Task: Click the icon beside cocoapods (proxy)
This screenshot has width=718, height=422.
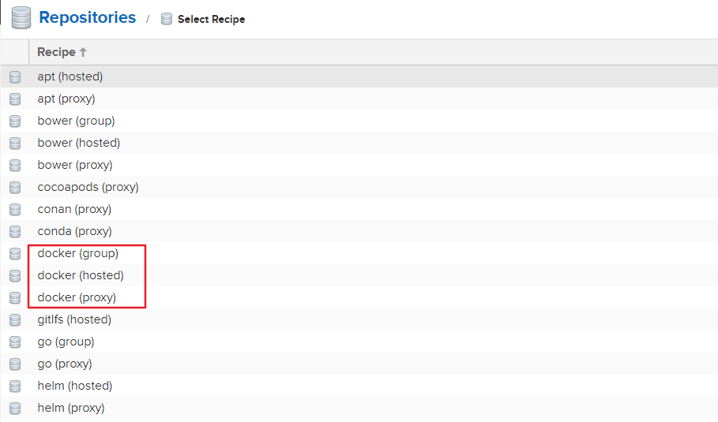Action: (15, 188)
